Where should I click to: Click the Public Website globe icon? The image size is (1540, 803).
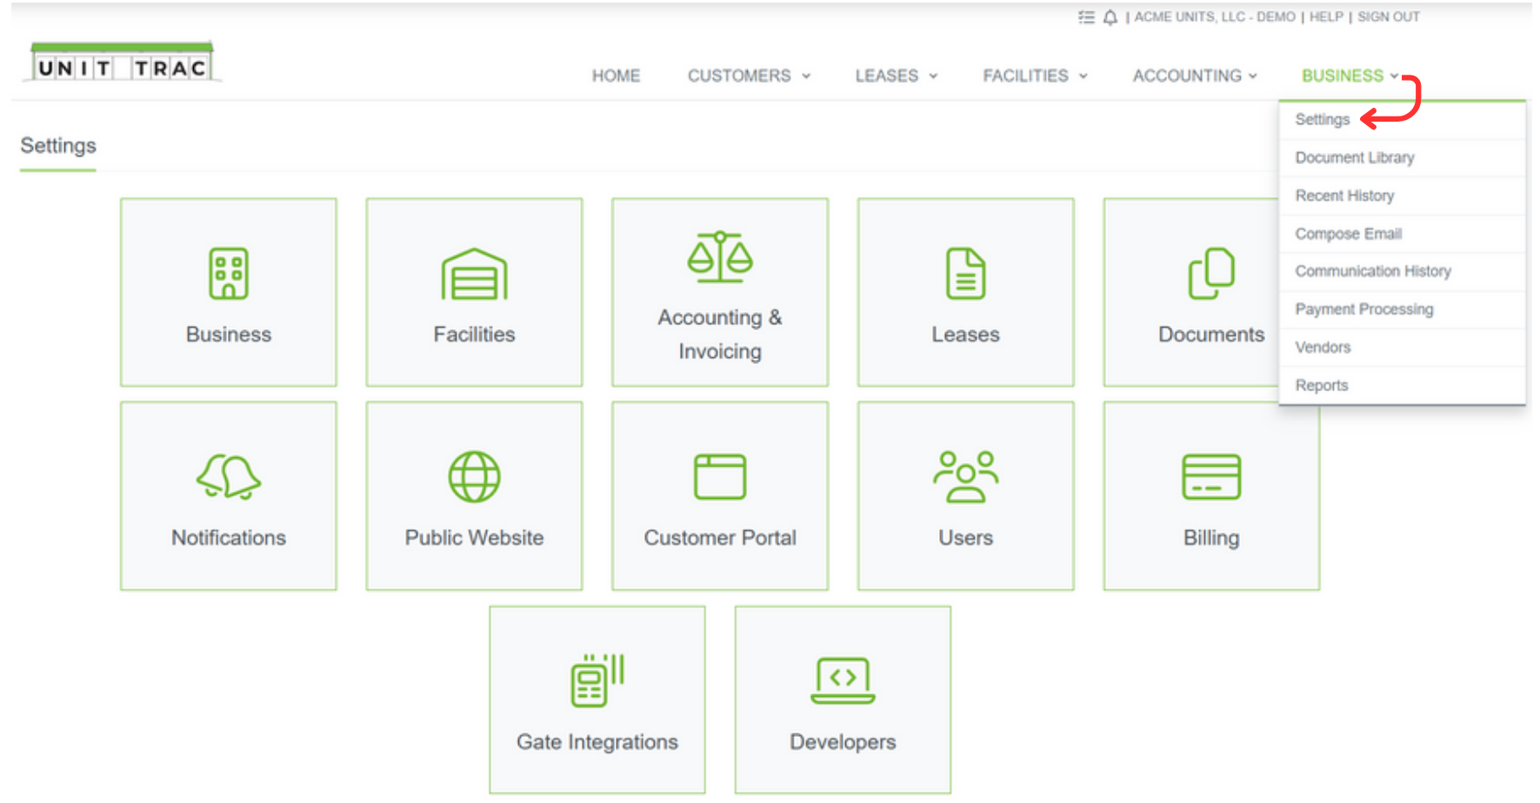coord(474,477)
